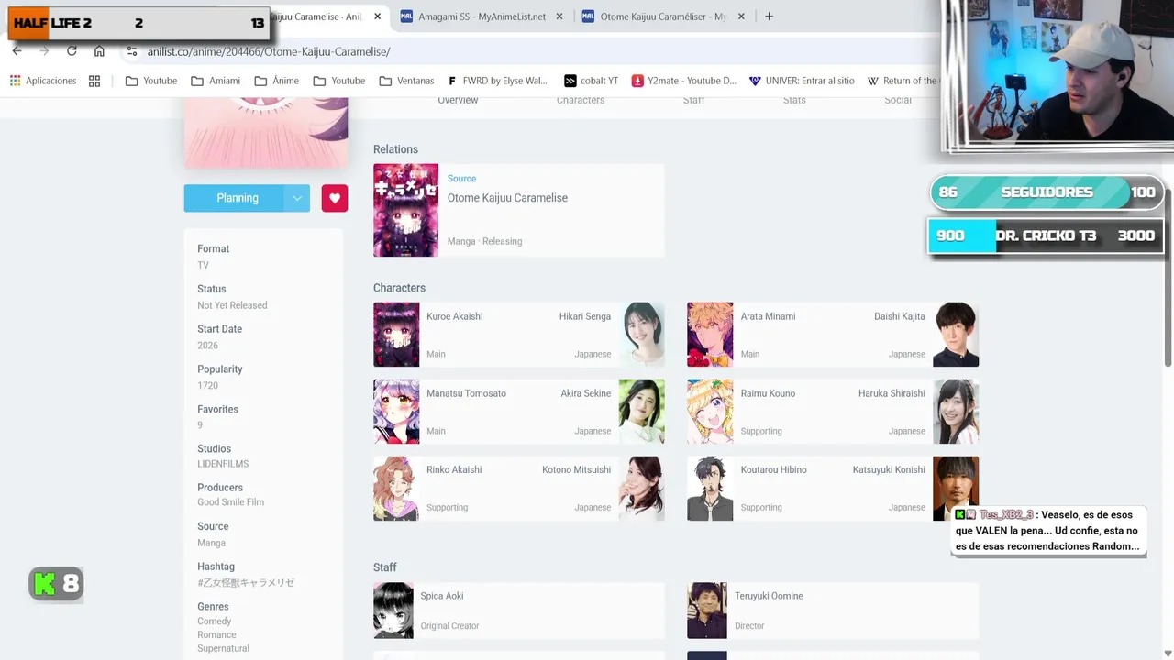Open the browser home page icon

[x=99, y=51]
